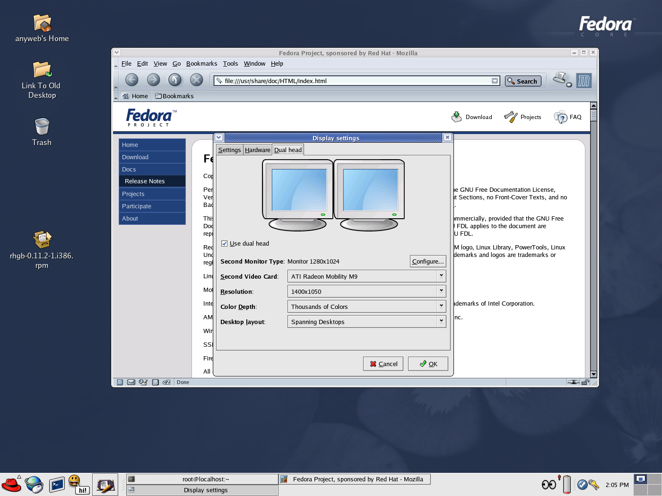The height and width of the screenshot is (496, 662).
Task: Open the File menu in Mozilla
Action: pos(126,64)
